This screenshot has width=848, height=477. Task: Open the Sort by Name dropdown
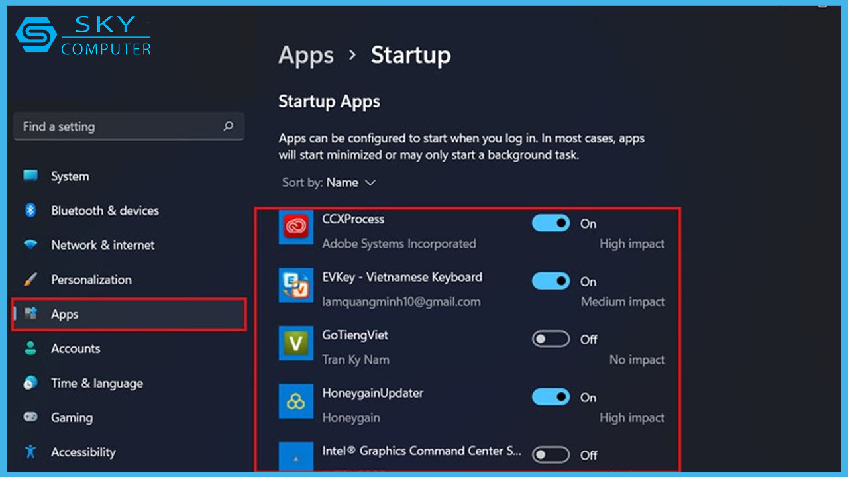[x=329, y=182]
